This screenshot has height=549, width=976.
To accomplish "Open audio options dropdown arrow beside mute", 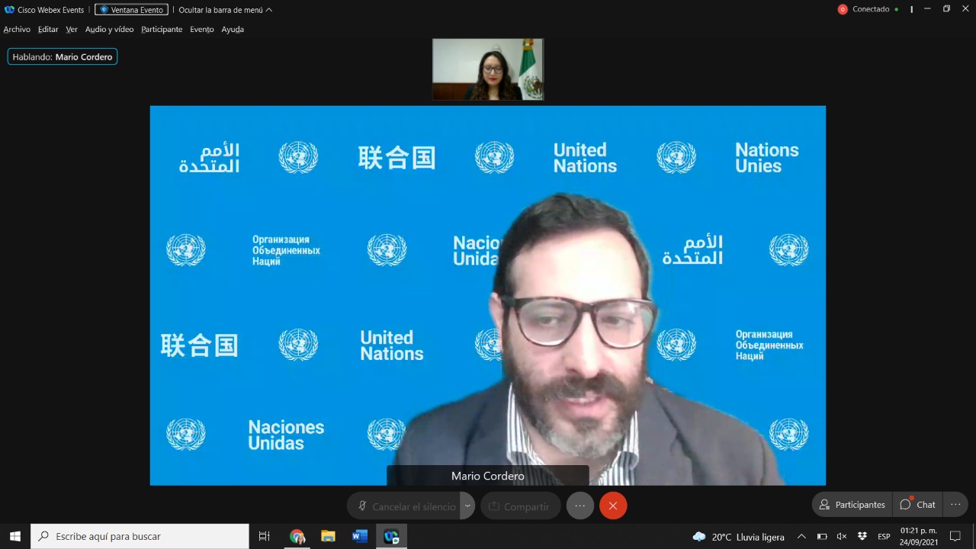I will click(x=467, y=506).
